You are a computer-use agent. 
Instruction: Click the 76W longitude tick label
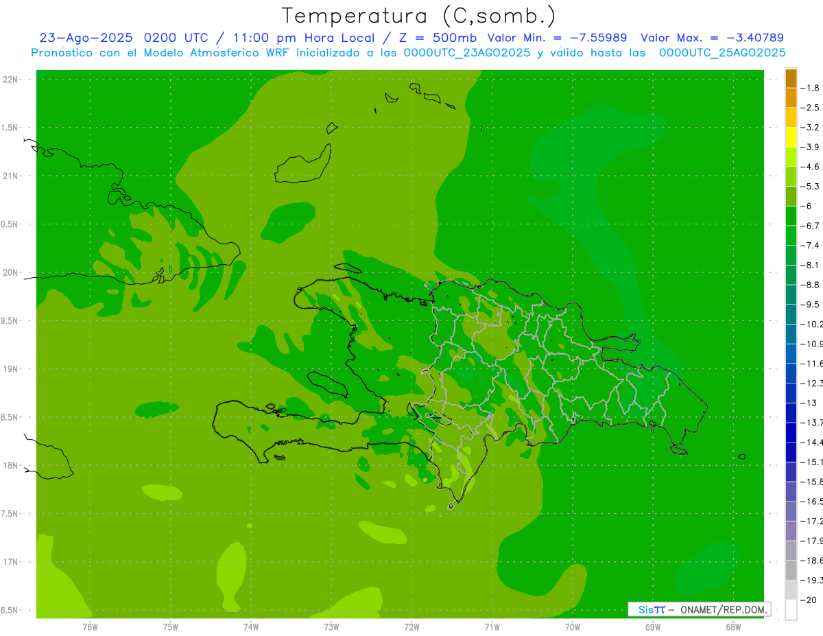pyautogui.click(x=90, y=627)
